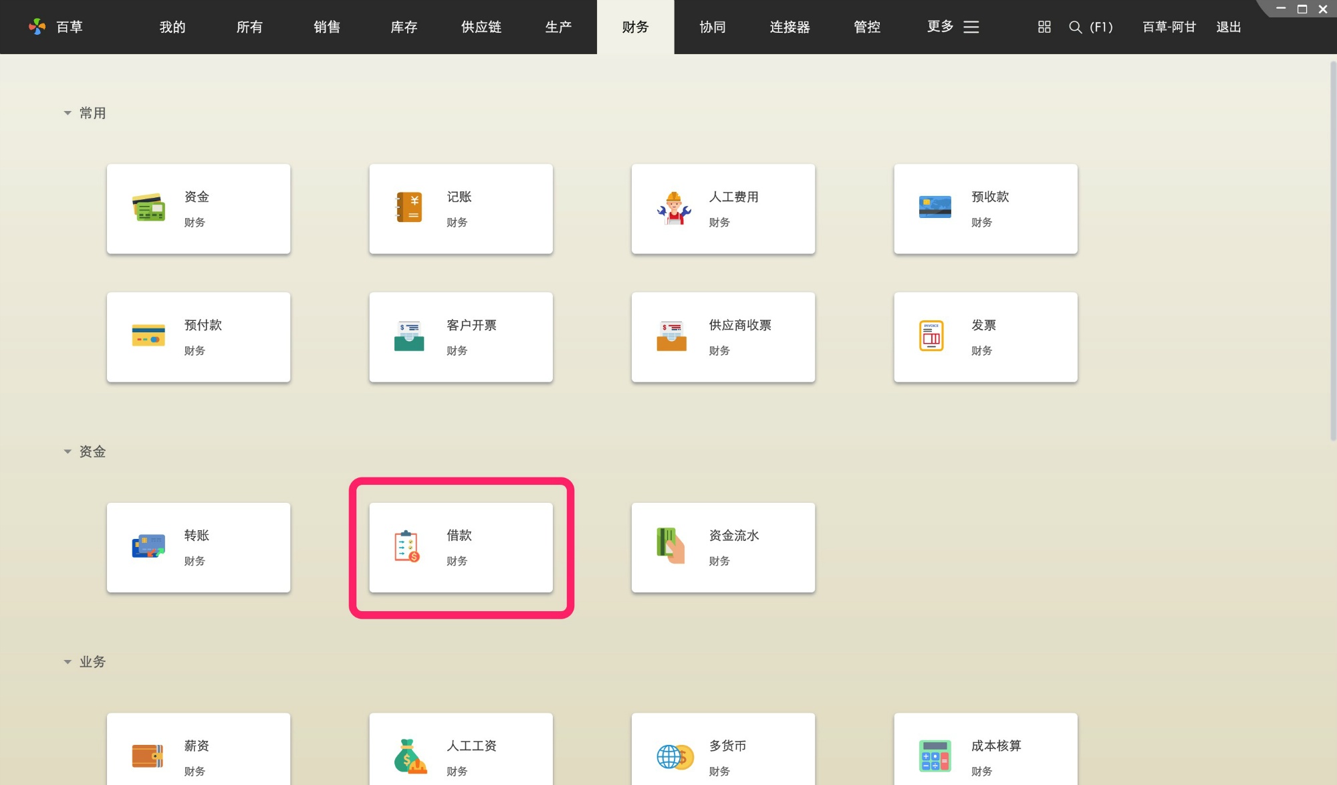This screenshot has width=1337, height=785.
Task: Click the 发票 title text
Action: tap(984, 325)
